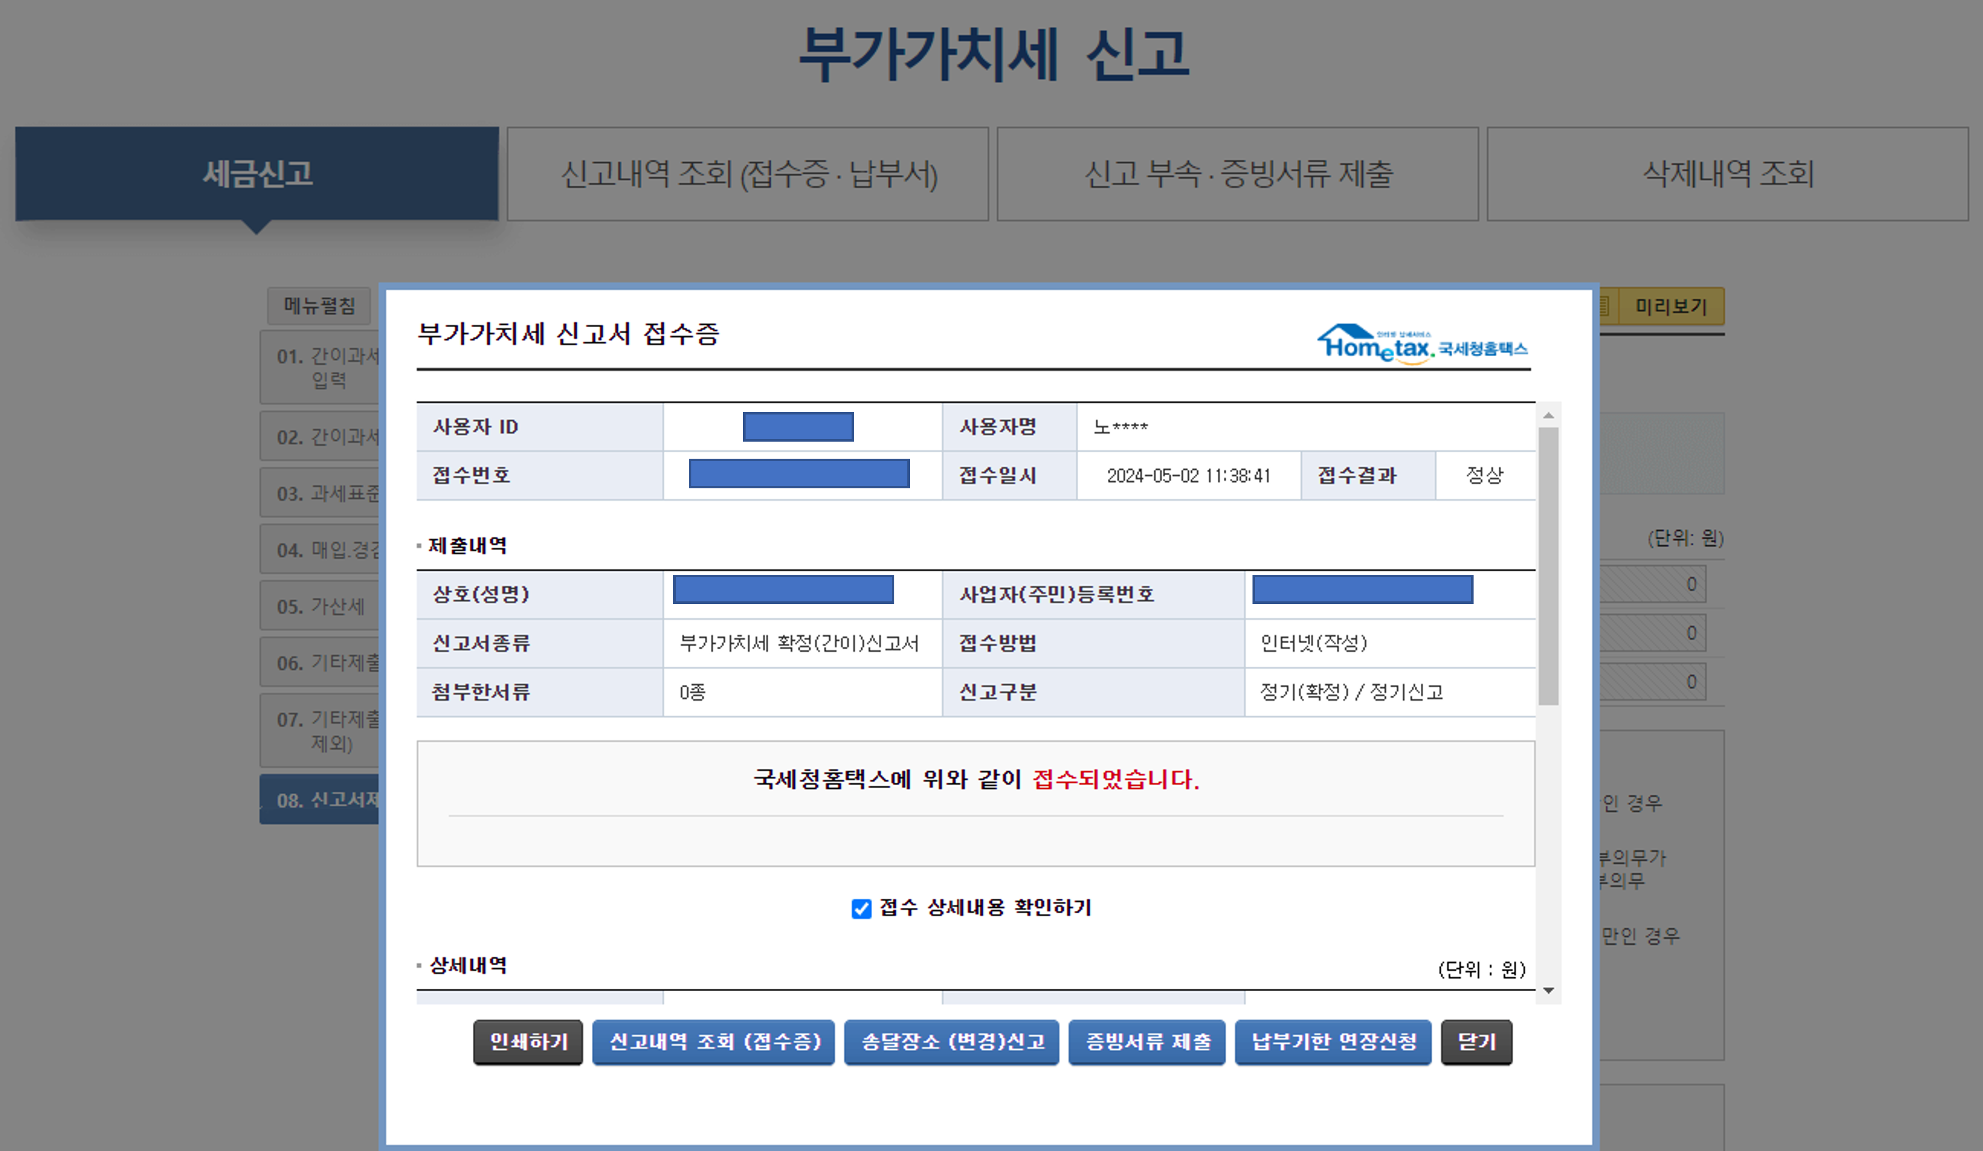
Task: Click 납부기한 연장신청 to request extension
Action: click(x=1332, y=1042)
